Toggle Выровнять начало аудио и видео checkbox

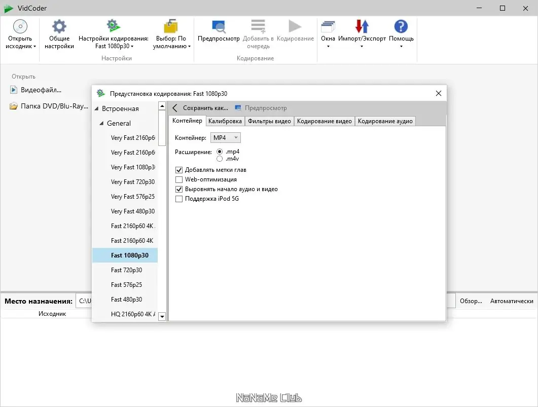click(x=179, y=189)
